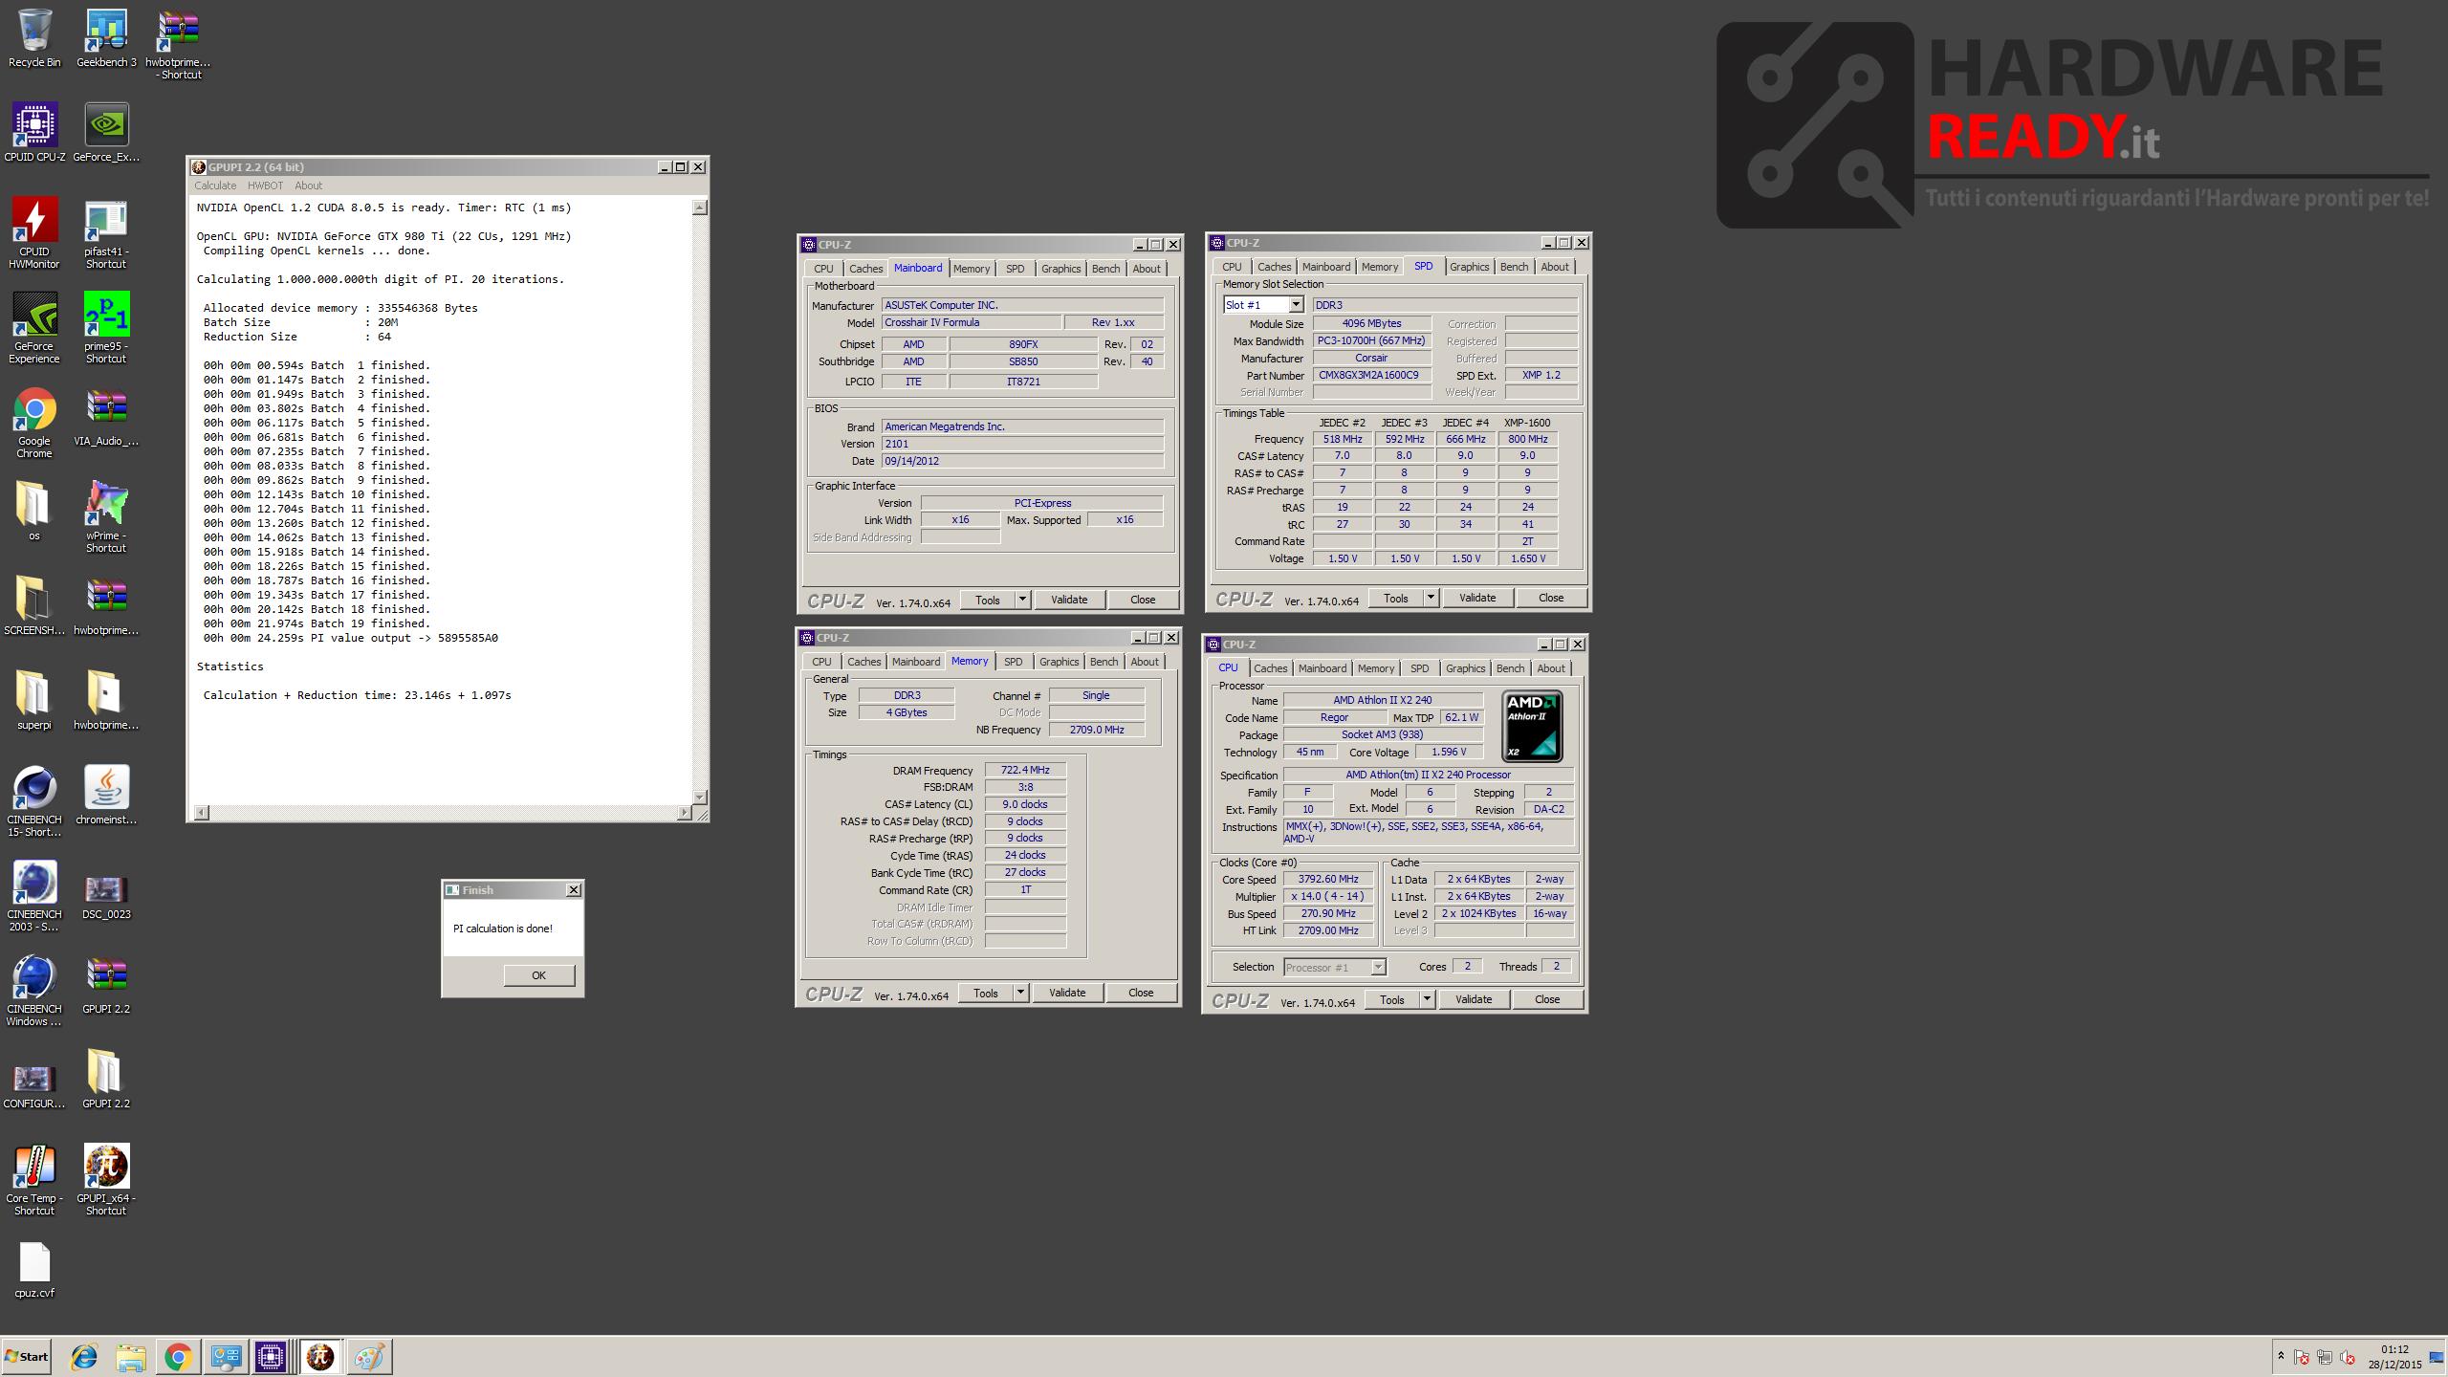Launch Core Temp shortcut icon
Image resolution: width=2448 pixels, height=1377 pixels.
34,1180
